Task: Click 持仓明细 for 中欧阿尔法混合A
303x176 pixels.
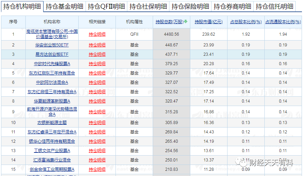Action: [x=97, y=82]
